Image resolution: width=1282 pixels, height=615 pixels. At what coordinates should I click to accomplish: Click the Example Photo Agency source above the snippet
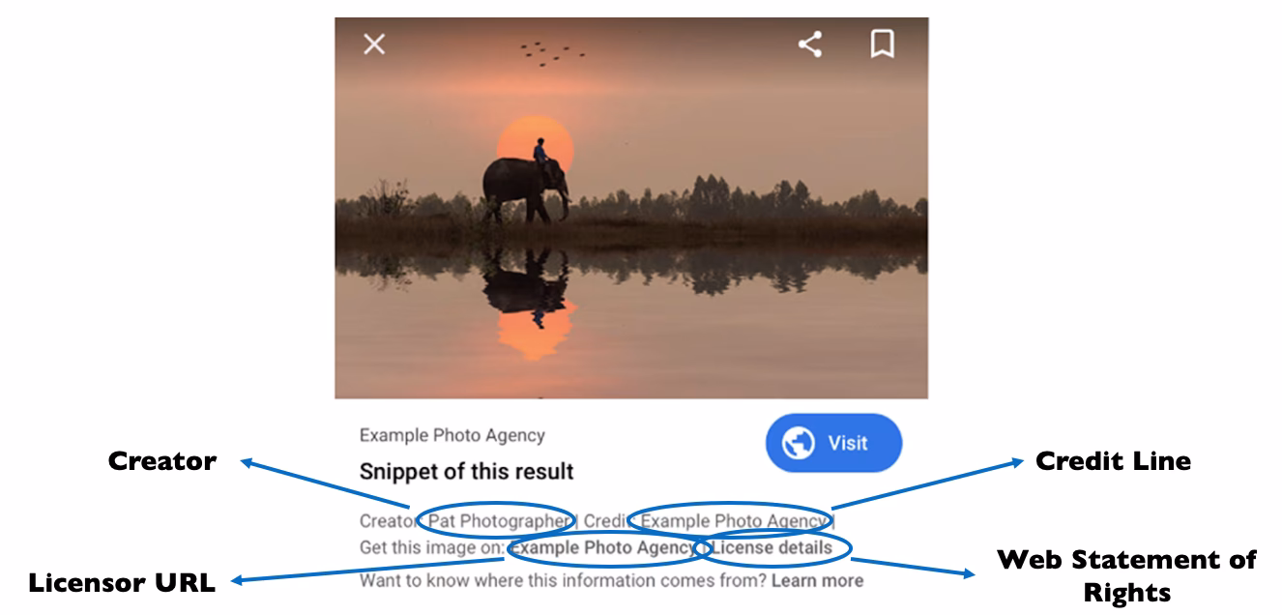pyautogui.click(x=452, y=435)
